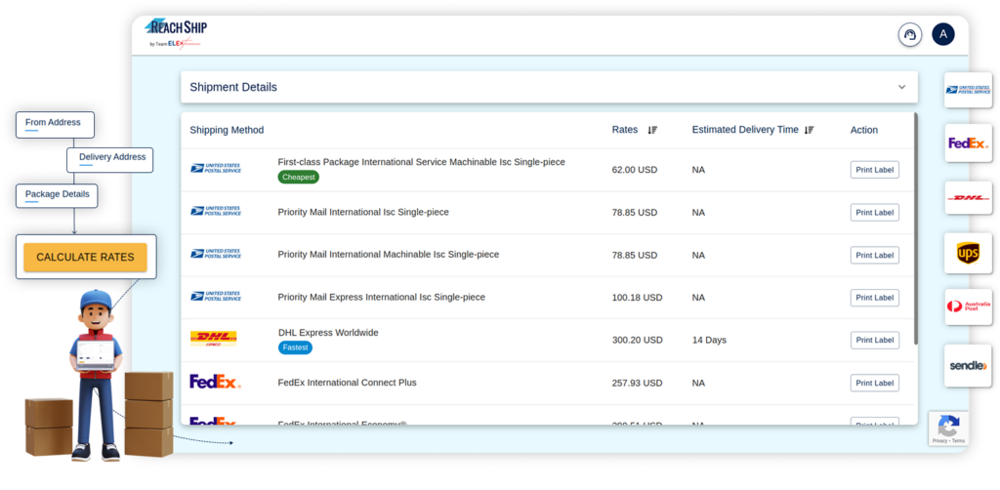Click the Sendle carrier tile

pyautogui.click(x=968, y=366)
